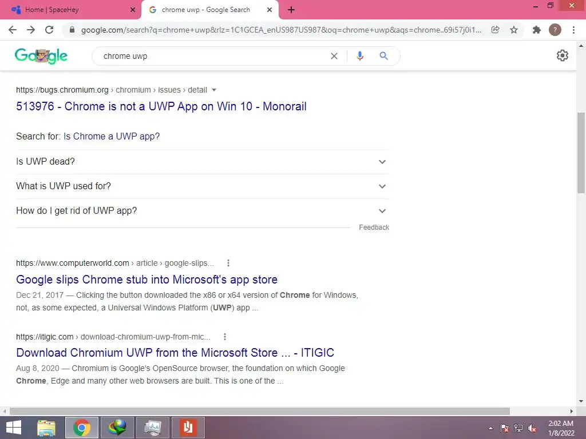This screenshot has height=439, width=586.
Task: Open "Download Chromium UWP" ITIGIC result
Action: [x=175, y=353]
